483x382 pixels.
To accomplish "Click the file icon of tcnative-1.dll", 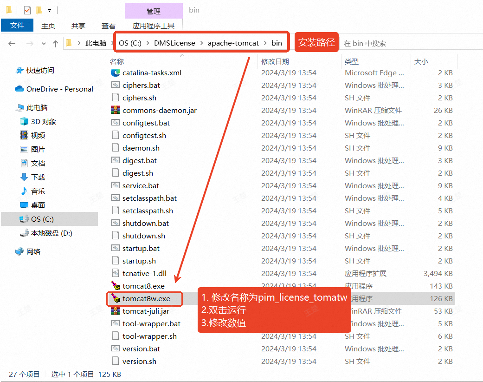I will click(116, 273).
